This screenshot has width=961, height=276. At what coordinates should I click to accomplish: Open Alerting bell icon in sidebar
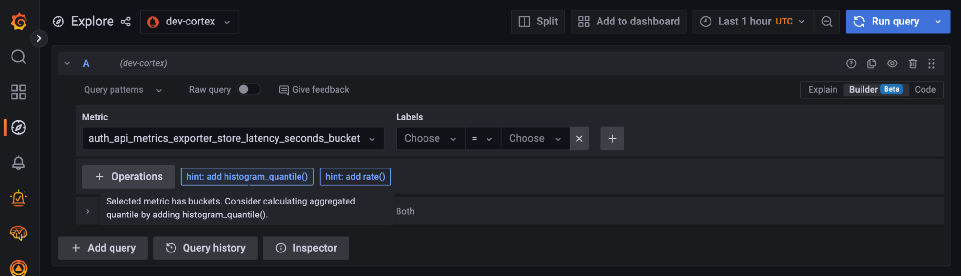click(19, 163)
